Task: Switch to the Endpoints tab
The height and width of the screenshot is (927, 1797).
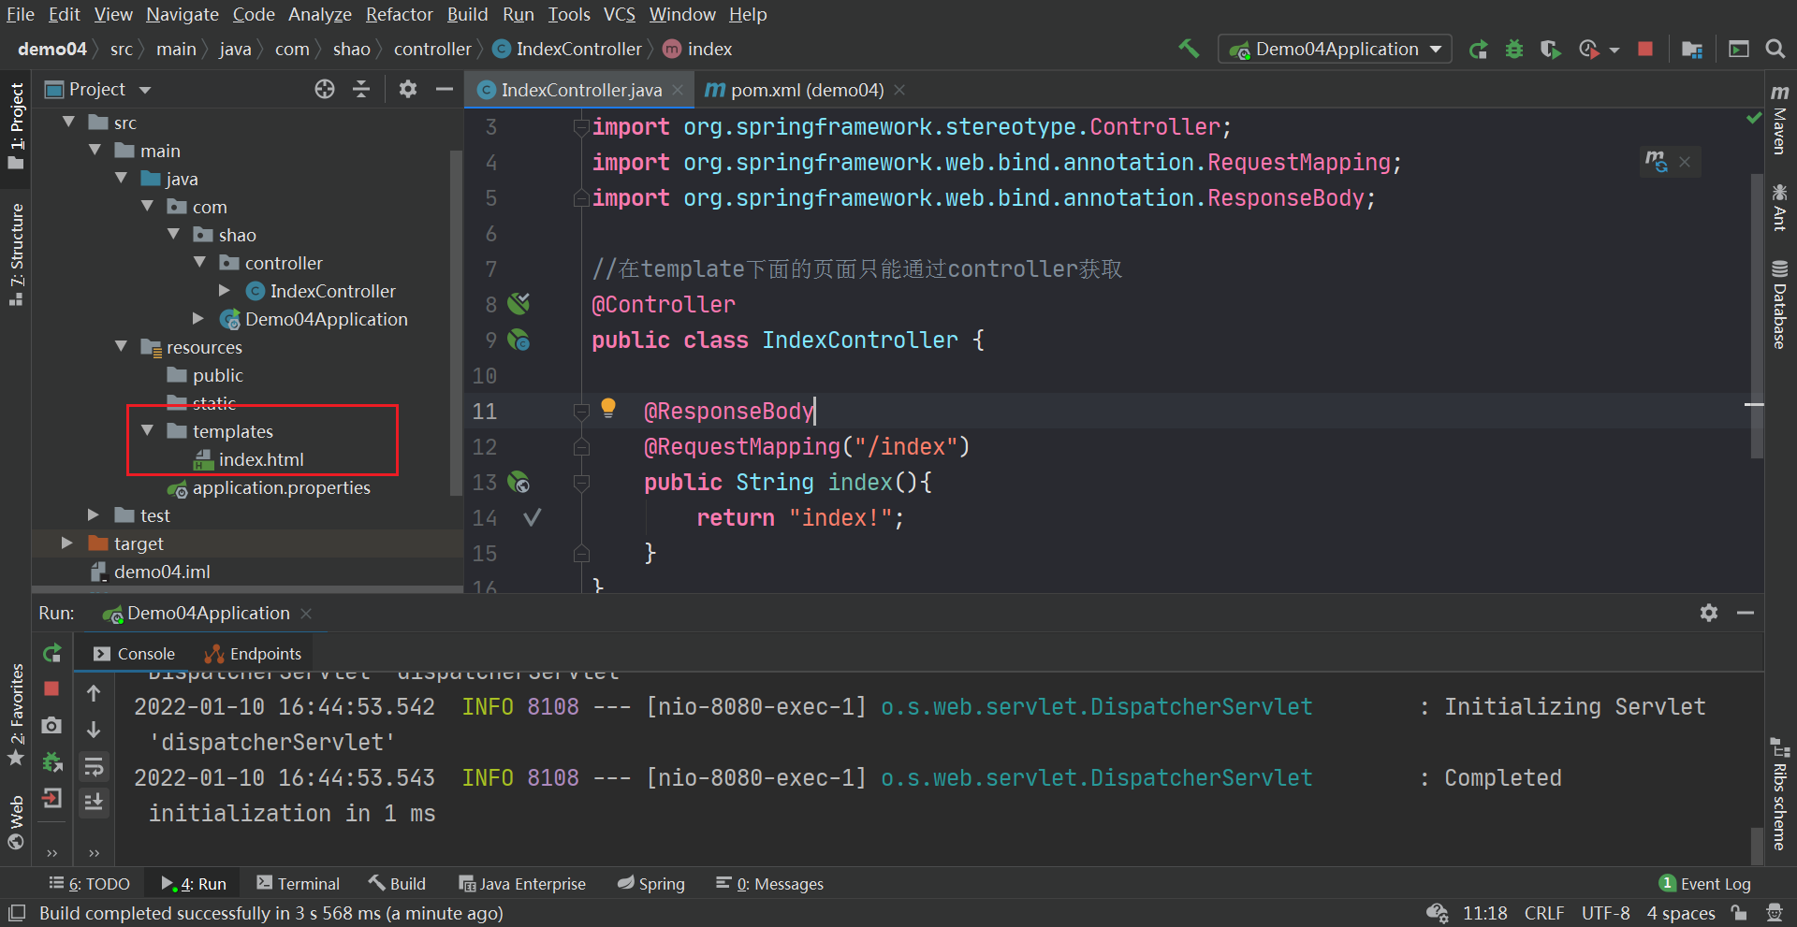Action: 254,654
